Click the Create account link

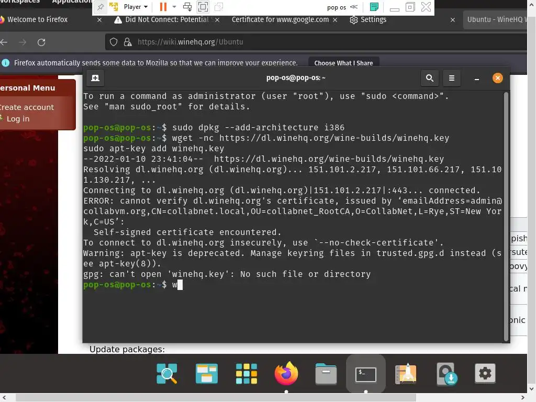point(27,107)
